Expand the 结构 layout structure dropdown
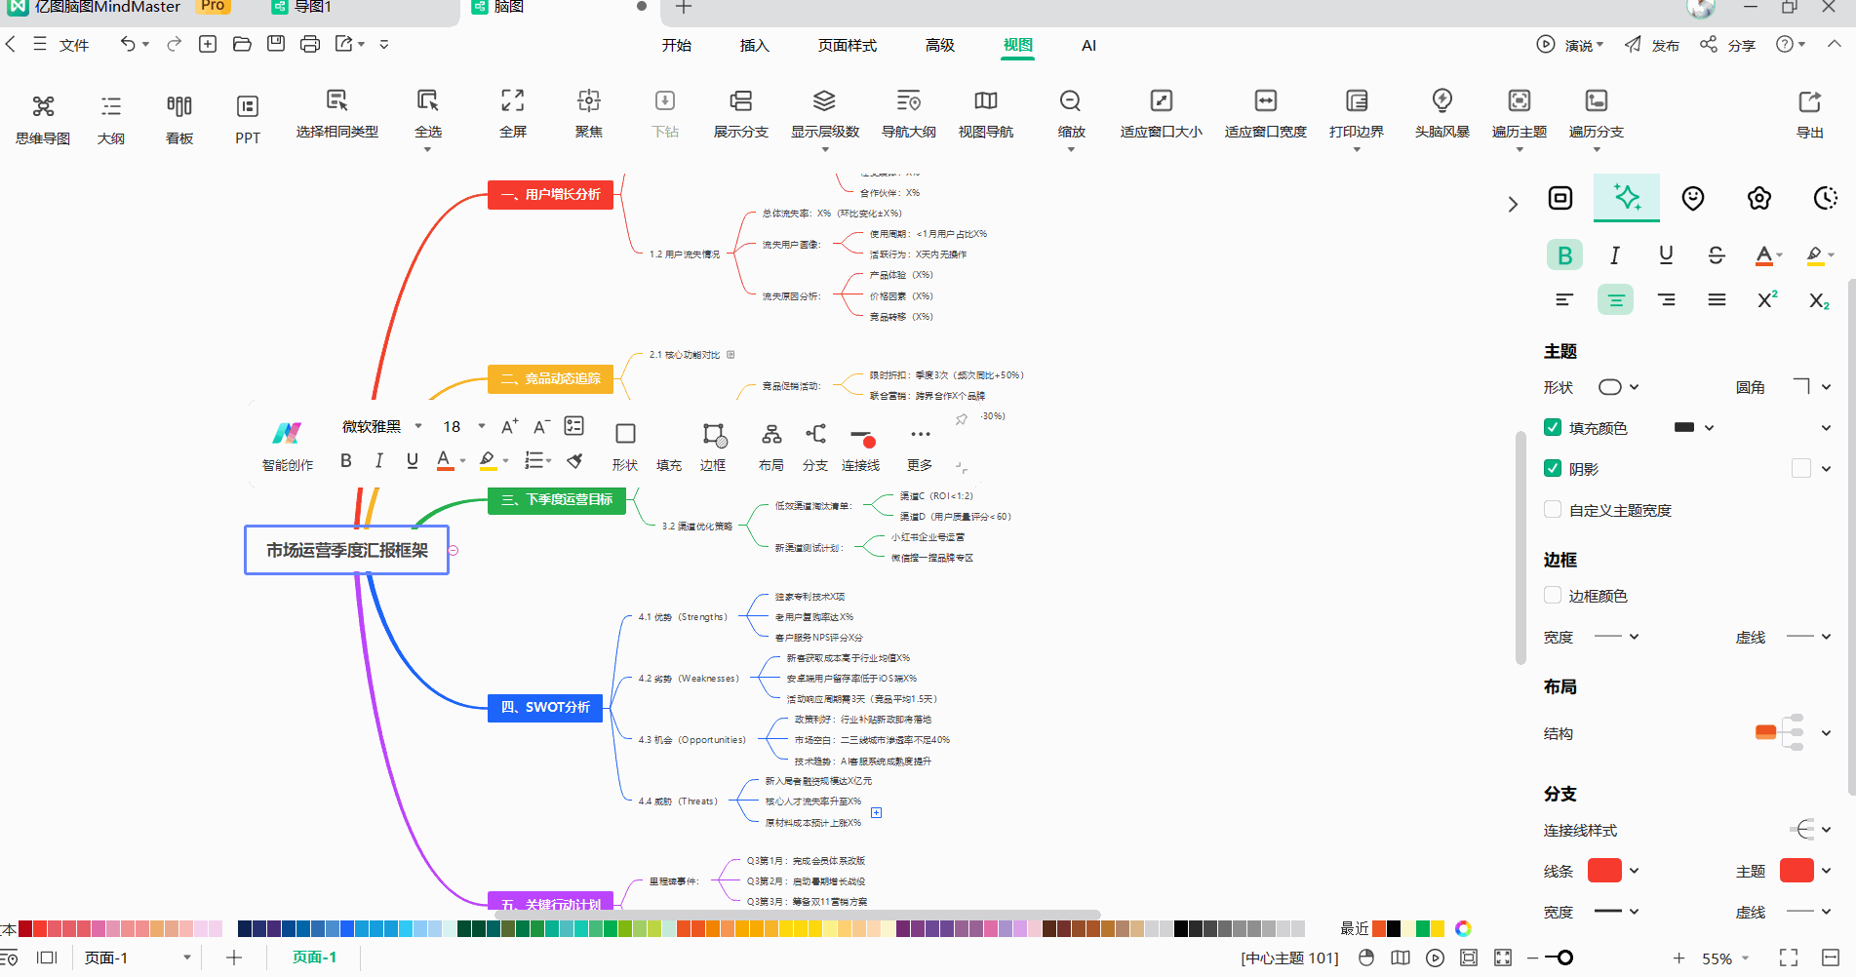The width and height of the screenshot is (1856, 977). click(1826, 733)
